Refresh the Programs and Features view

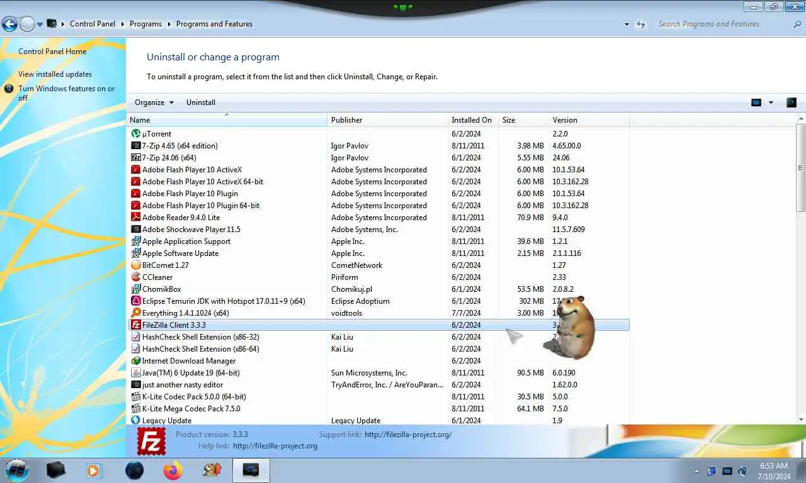point(641,25)
